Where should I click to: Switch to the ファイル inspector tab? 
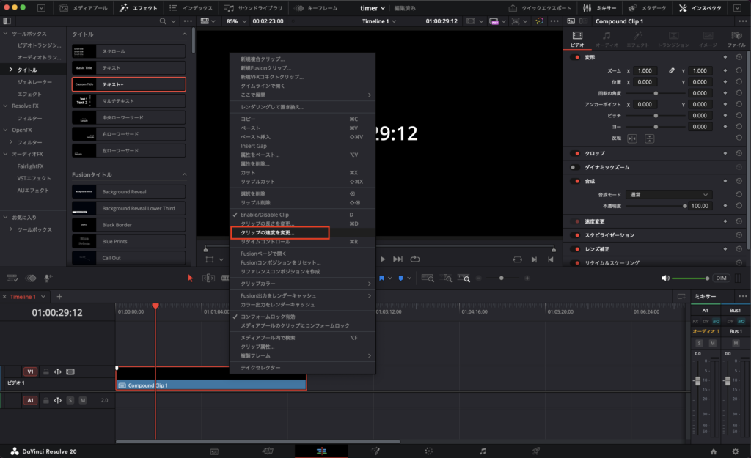[736, 39]
